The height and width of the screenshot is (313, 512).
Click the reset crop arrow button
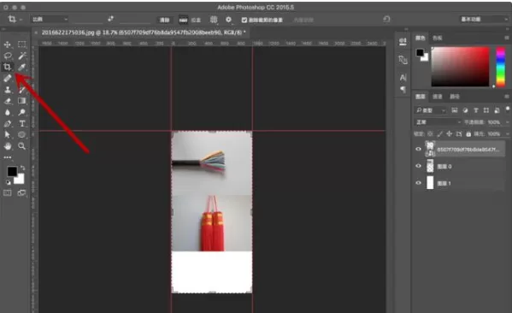click(386, 20)
